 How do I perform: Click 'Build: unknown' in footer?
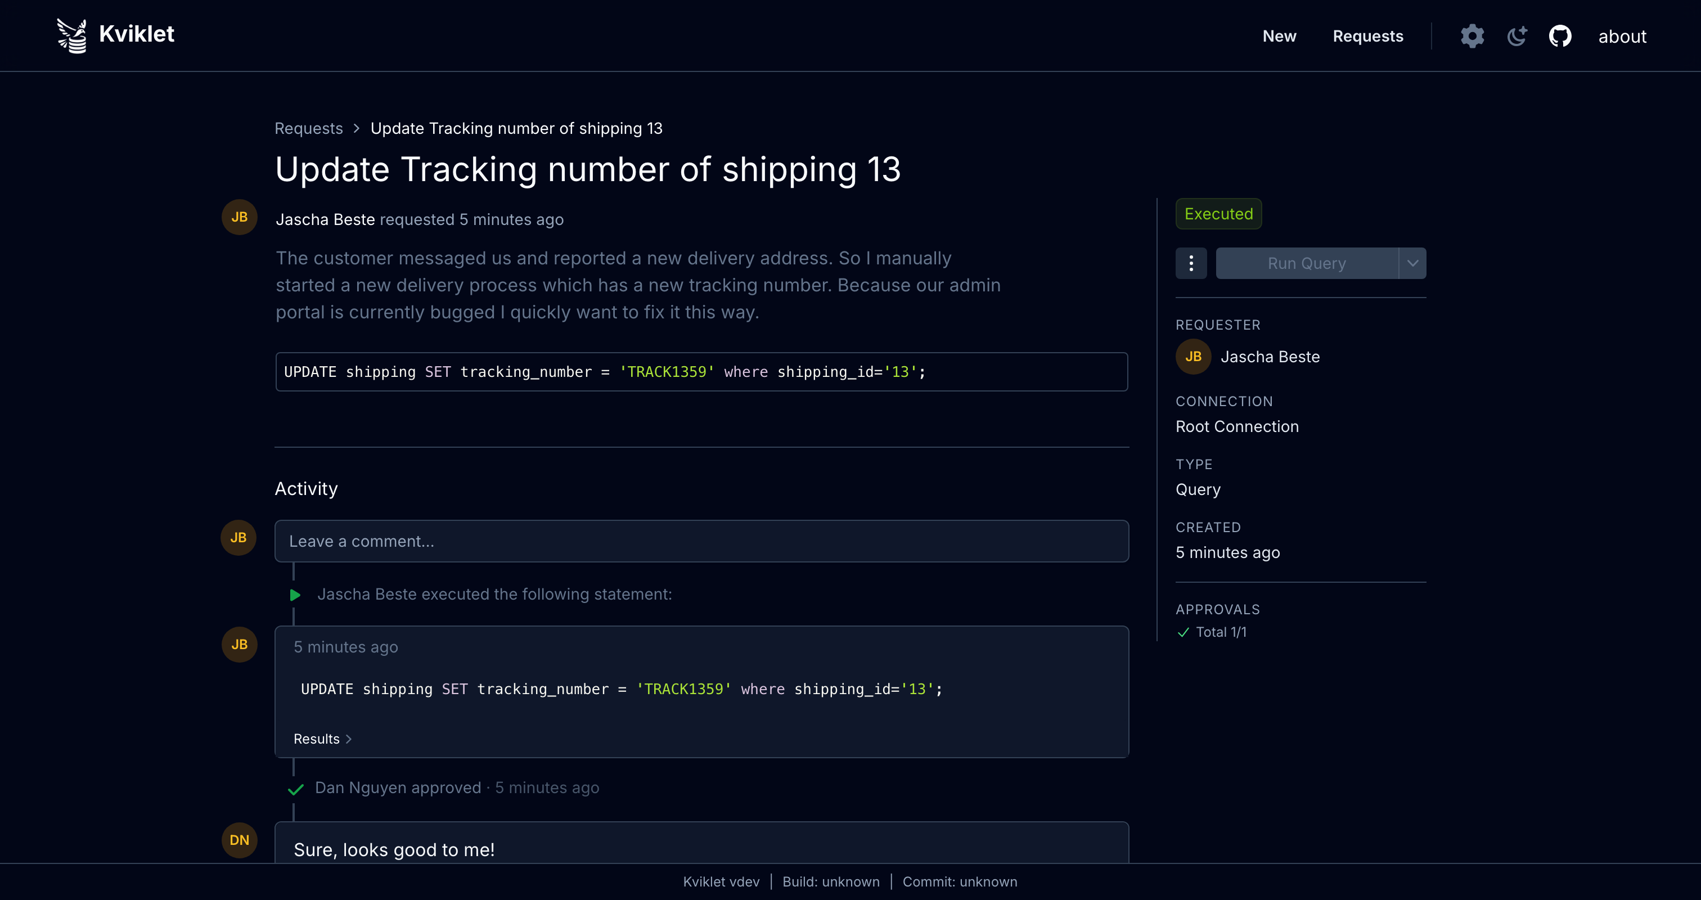pyautogui.click(x=831, y=881)
